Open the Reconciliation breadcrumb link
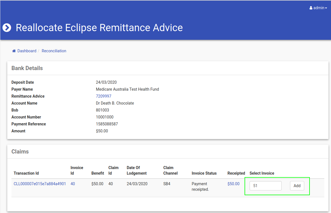 pyautogui.click(x=54, y=51)
